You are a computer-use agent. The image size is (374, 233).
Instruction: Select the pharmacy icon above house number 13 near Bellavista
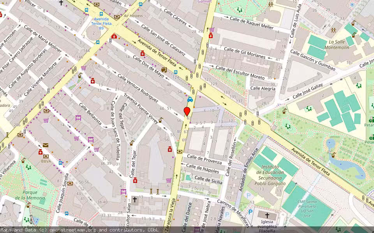[93, 81]
